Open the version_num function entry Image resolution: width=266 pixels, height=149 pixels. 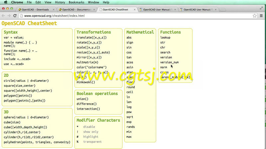tap(169, 62)
